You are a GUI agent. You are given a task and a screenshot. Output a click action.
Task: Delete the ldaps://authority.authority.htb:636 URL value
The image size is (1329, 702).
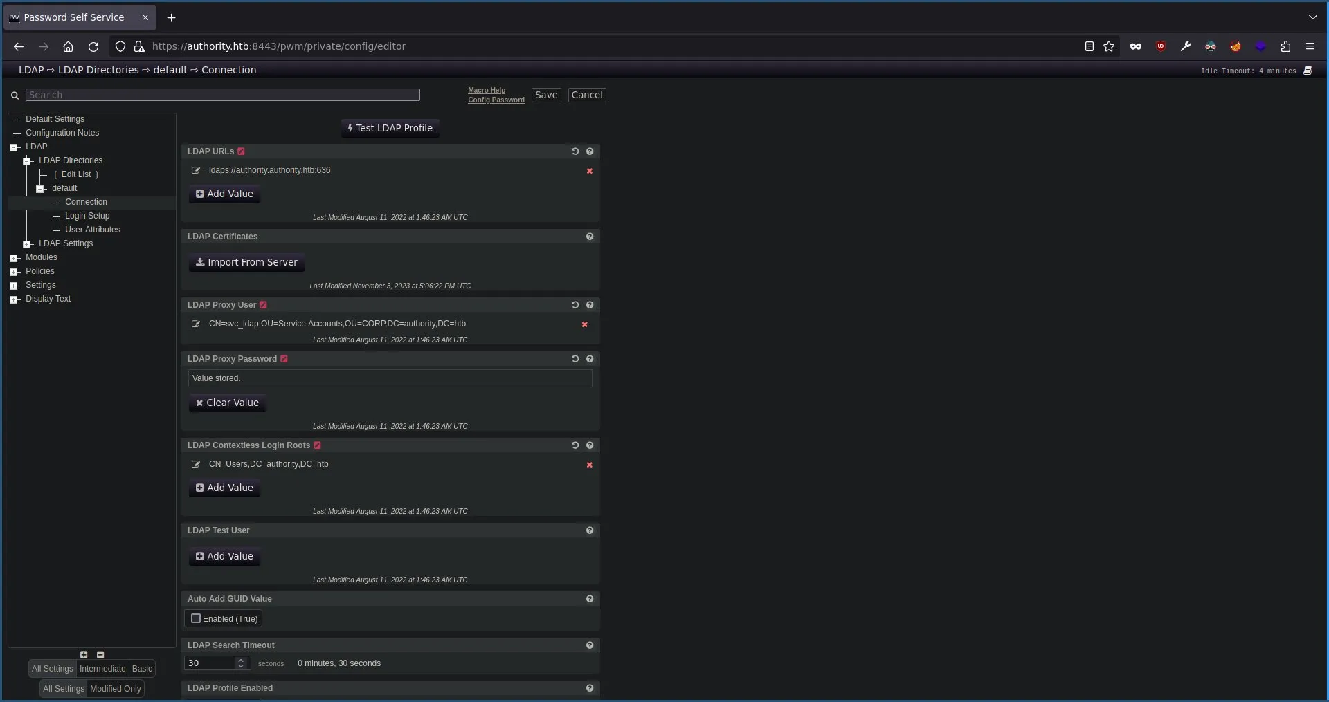coord(590,171)
